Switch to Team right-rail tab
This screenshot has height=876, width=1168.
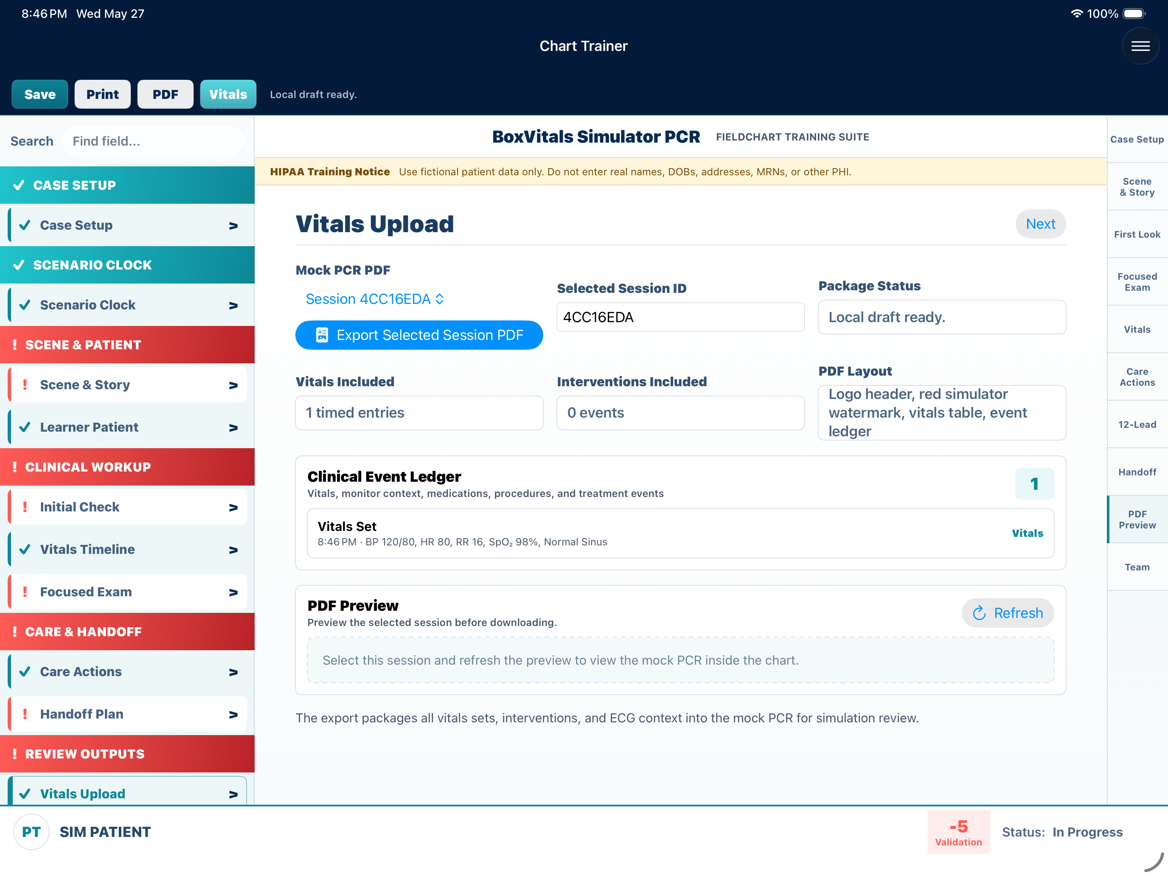[x=1137, y=567]
